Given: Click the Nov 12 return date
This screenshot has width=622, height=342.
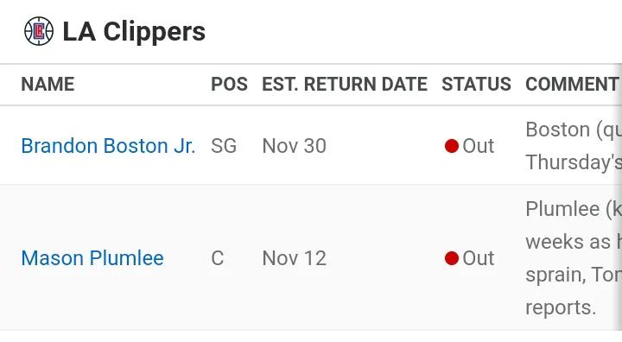Looking at the screenshot, I should (x=295, y=258).
